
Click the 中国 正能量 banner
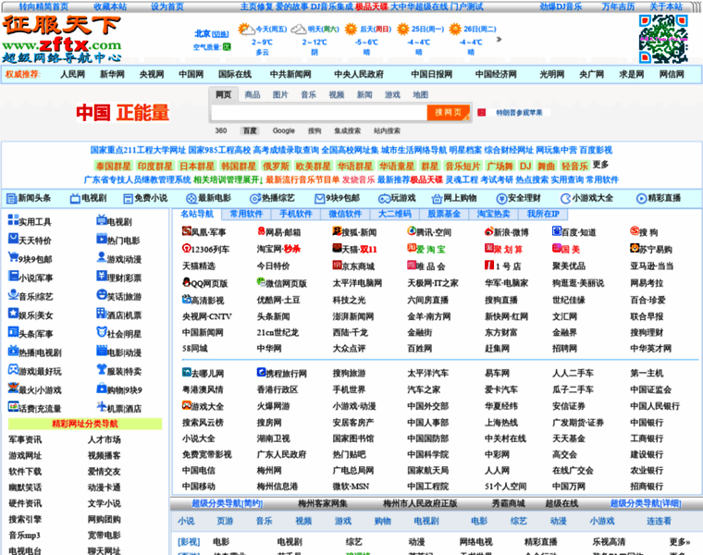pos(122,113)
